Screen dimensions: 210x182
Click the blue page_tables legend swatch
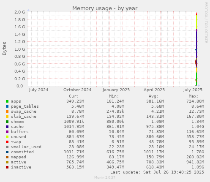point(7,106)
